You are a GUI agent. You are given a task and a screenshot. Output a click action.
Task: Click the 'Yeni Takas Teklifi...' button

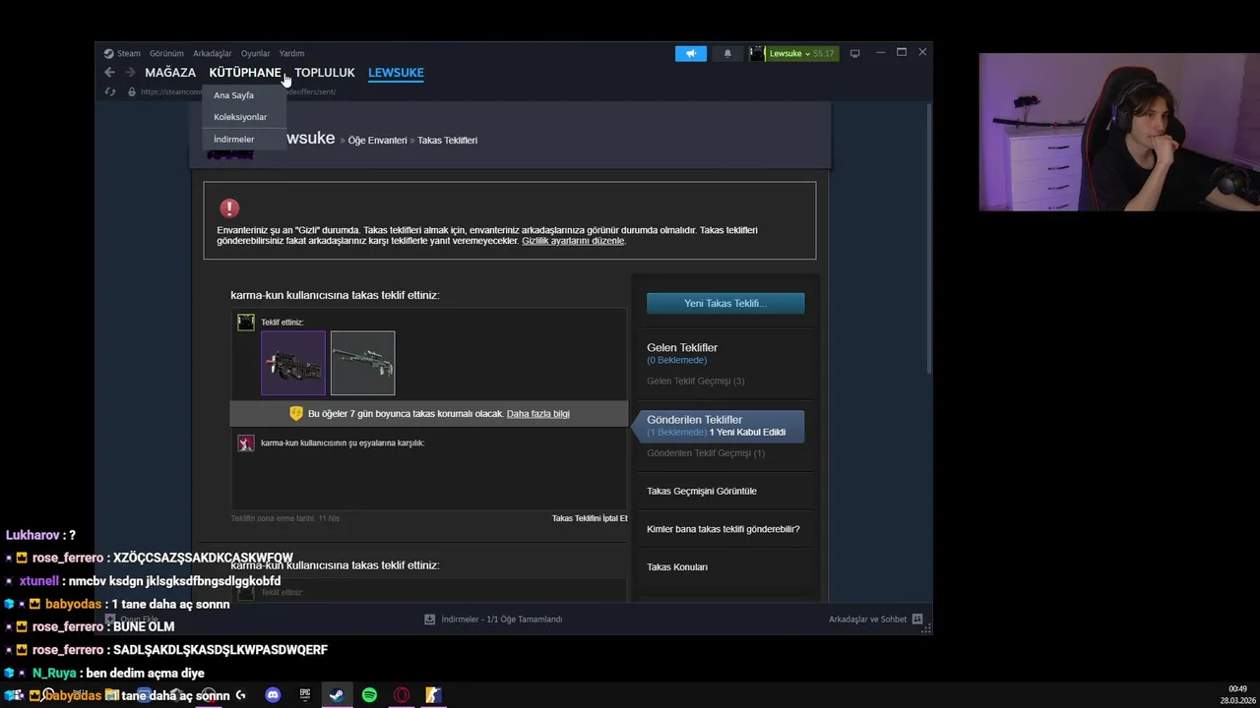click(x=725, y=303)
